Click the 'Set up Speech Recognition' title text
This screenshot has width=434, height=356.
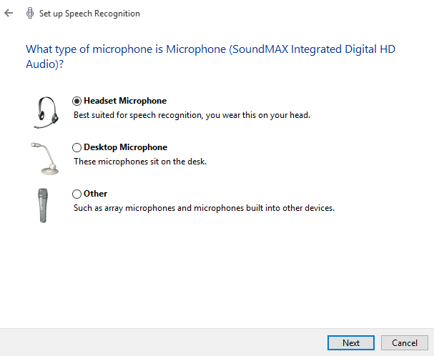tap(89, 14)
